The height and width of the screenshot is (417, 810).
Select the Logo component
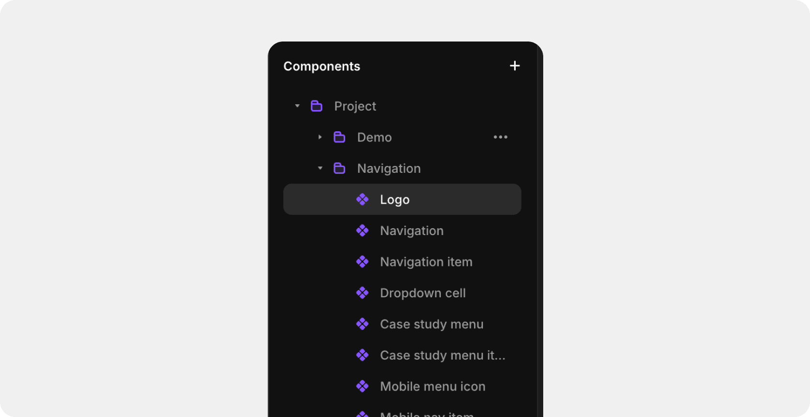(x=395, y=199)
